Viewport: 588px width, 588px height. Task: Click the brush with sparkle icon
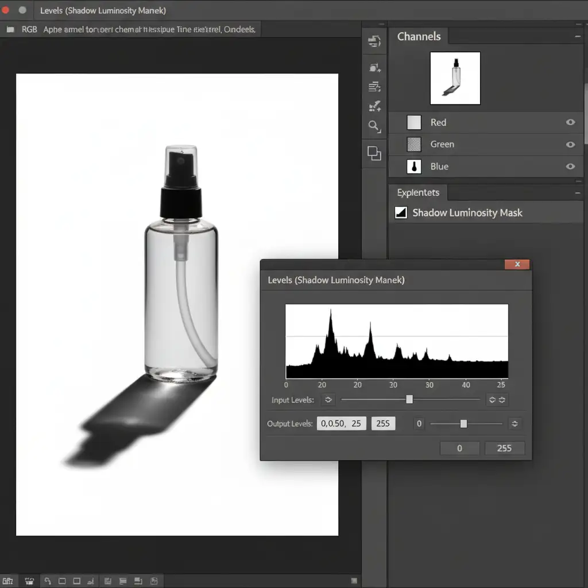pos(374,106)
